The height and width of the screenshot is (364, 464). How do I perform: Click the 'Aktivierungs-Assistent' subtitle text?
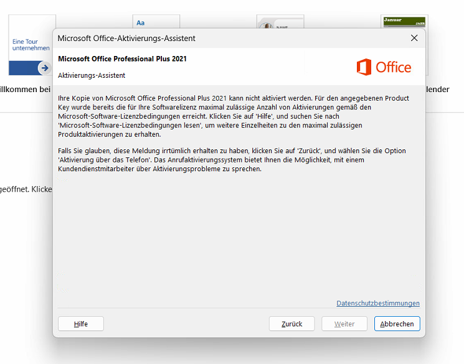(92, 75)
